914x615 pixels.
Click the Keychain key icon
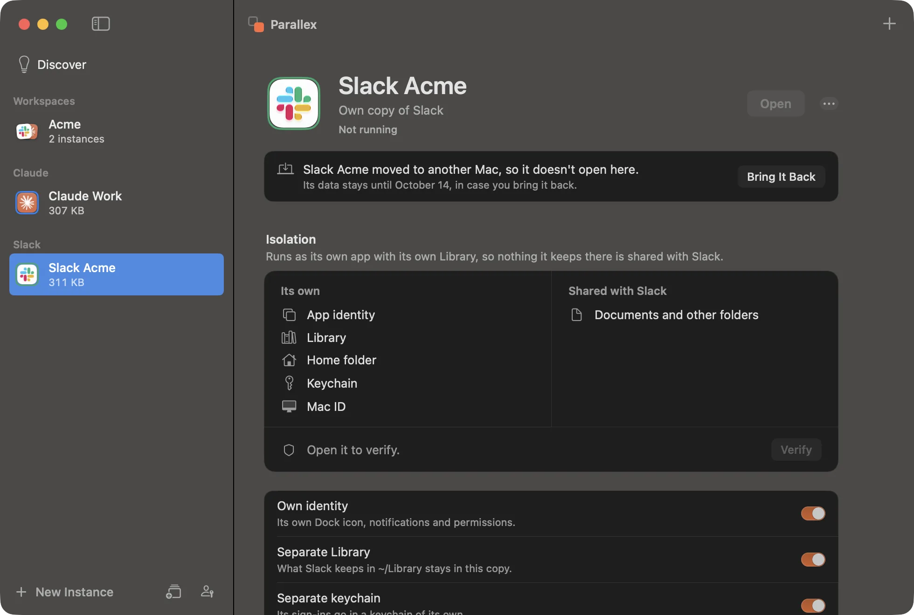(289, 383)
